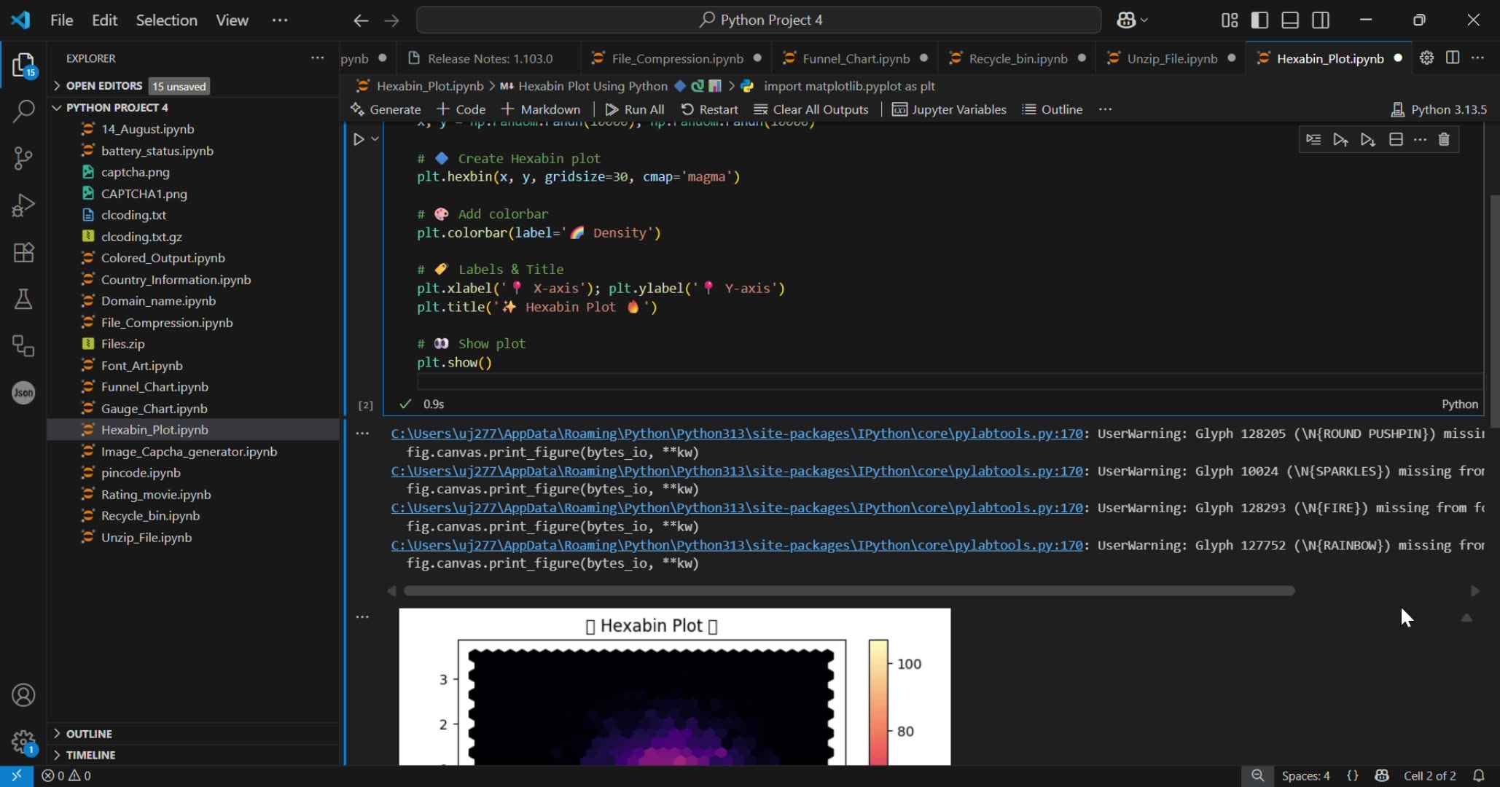Screen dimensions: 1500x787
Task: Expand the TIMELINE section
Action: 89,755
